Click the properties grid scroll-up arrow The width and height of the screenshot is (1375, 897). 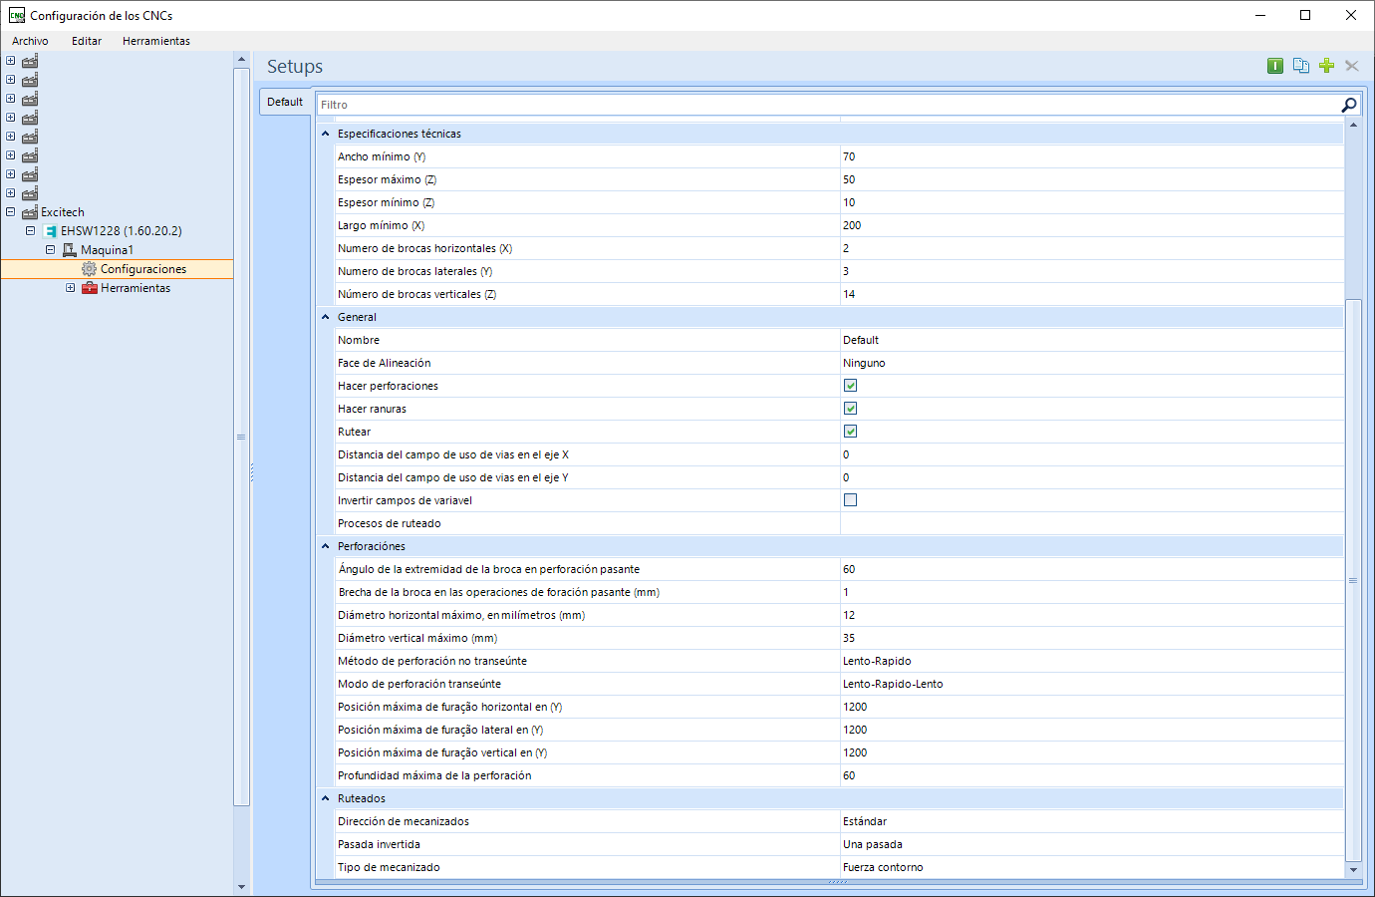(x=1353, y=126)
